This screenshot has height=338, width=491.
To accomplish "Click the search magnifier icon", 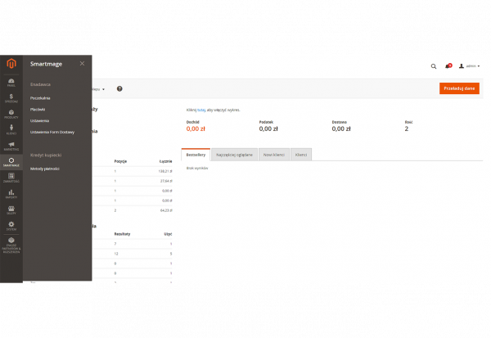I will click(434, 66).
